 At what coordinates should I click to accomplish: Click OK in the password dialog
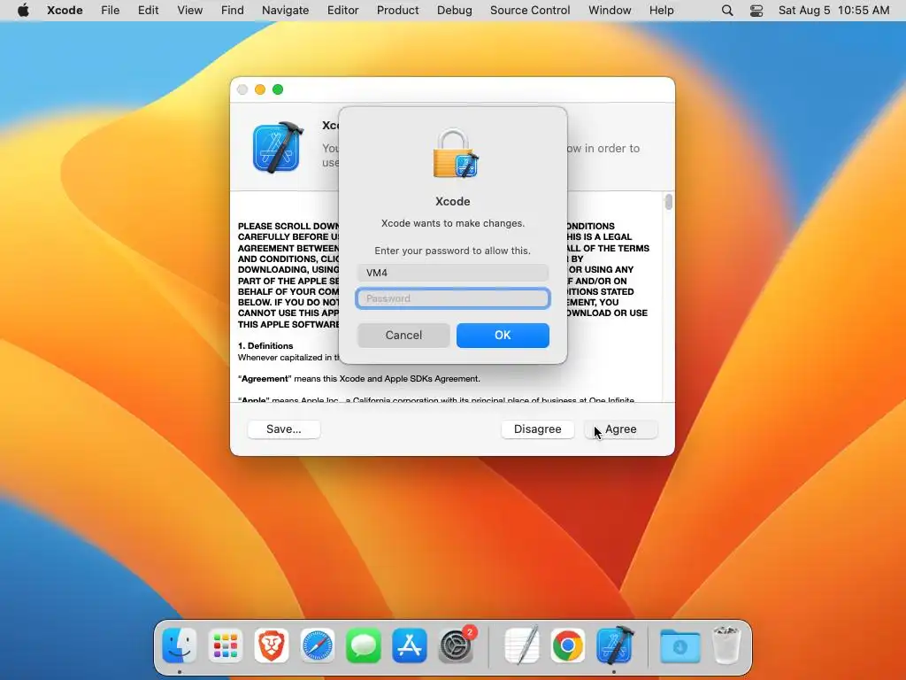coord(503,336)
